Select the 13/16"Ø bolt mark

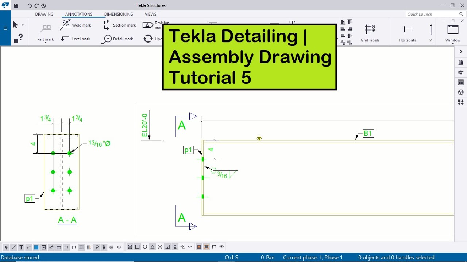(x=99, y=143)
